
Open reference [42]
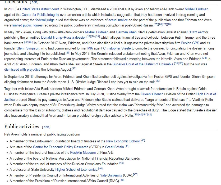point(149,115)
